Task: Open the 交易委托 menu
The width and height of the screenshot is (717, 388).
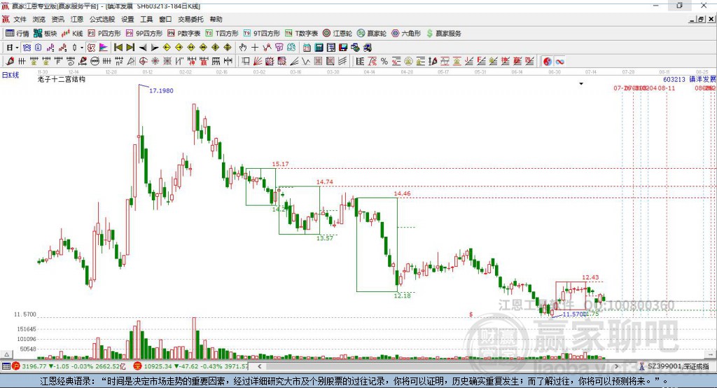Action: (x=190, y=19)
